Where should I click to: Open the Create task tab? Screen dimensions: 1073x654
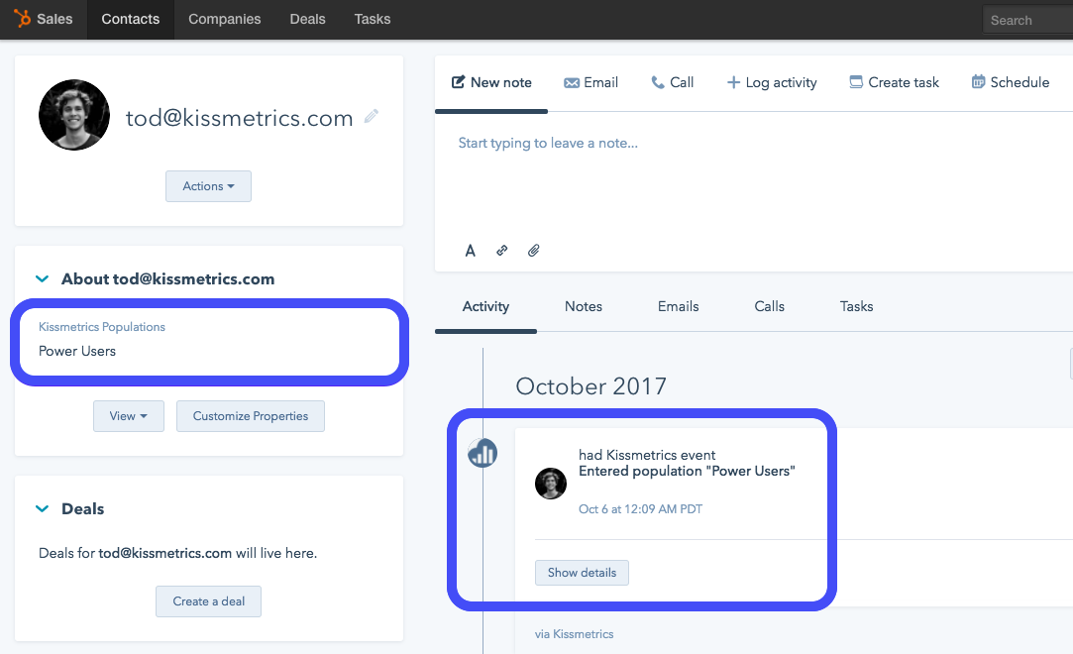(894, 83)
